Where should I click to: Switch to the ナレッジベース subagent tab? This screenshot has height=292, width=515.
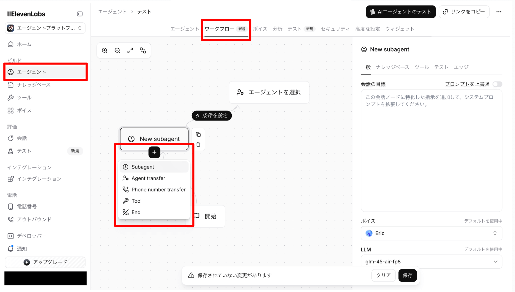point(392,67)
